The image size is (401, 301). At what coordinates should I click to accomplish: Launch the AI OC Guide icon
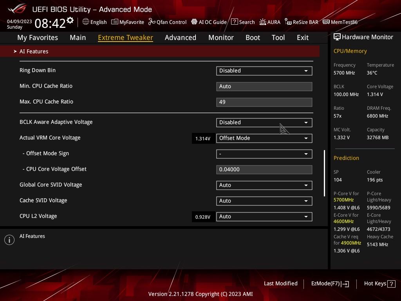point(194,22)
